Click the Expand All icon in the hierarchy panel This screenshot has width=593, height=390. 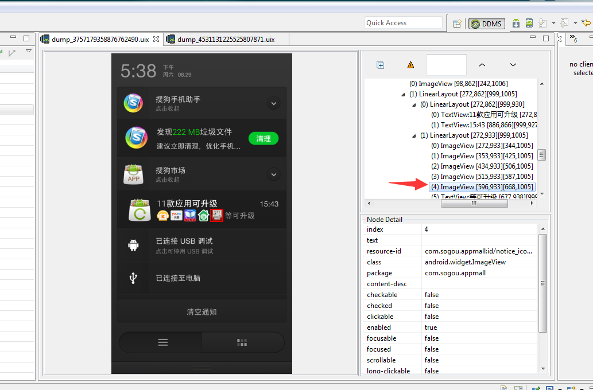pos(380,65)
